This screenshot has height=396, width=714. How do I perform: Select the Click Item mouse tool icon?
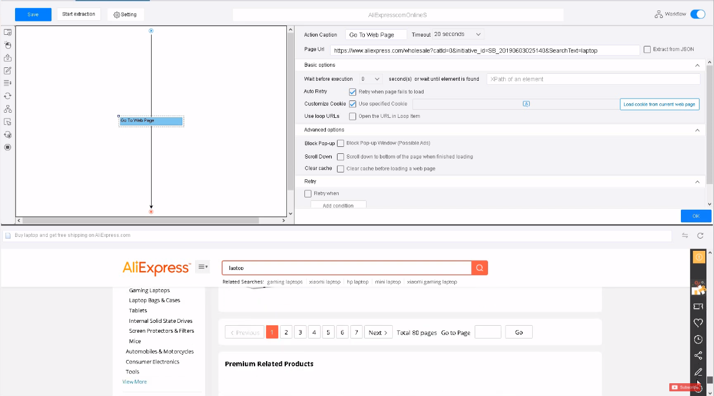8,45
